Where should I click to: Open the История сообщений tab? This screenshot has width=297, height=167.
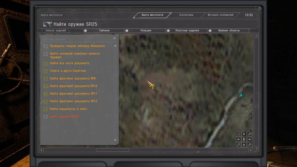click(220, 15)
